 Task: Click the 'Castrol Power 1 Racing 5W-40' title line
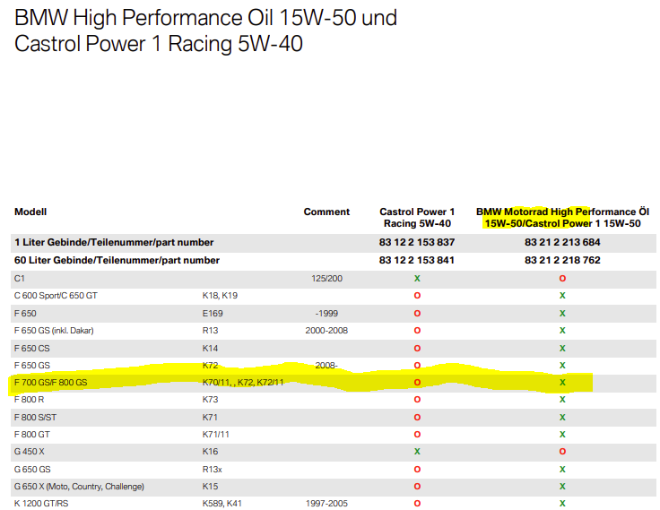pos(159,44)
